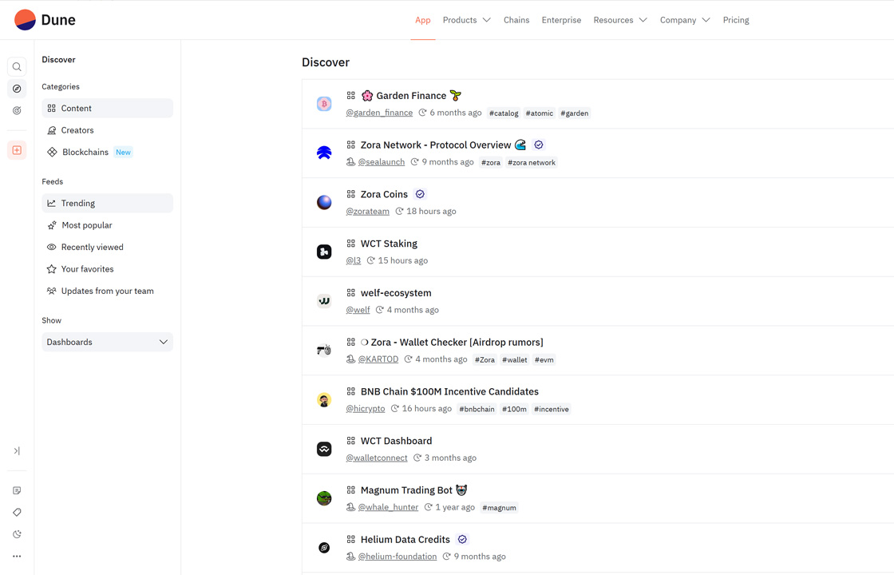Expand the Company dropdown
This screenshot has height=575, width=894.
pyautogui.click(x=685, y=20)
